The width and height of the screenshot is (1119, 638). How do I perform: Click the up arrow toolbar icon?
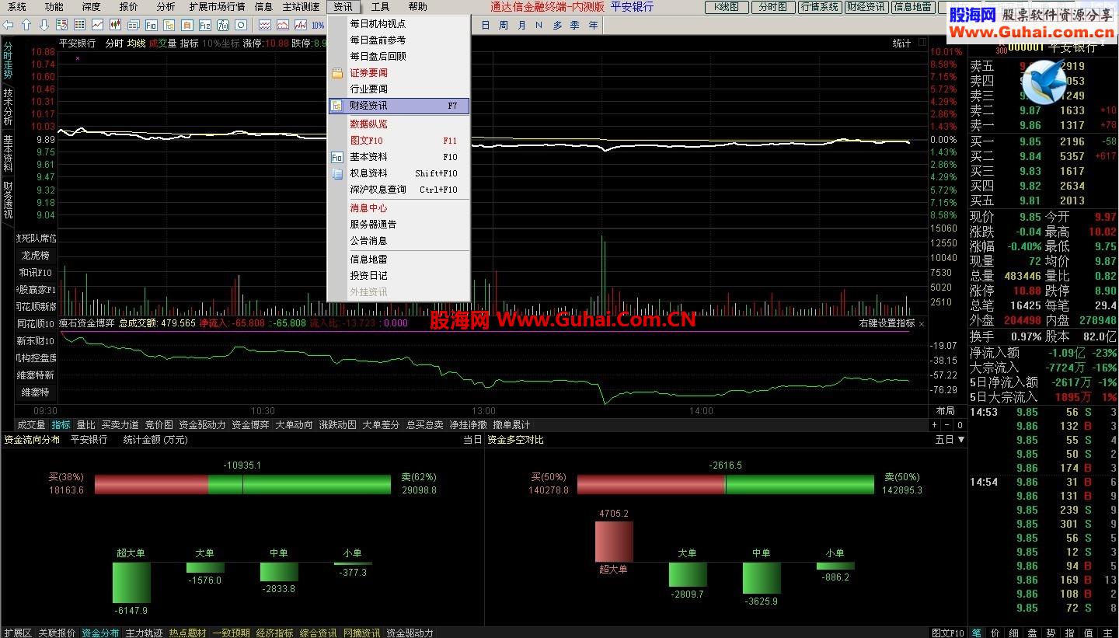click(x=26, y=26)
